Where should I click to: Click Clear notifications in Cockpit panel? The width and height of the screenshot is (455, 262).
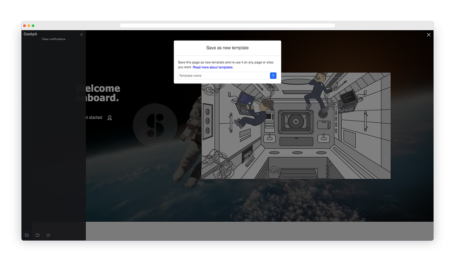coord(54,39)
